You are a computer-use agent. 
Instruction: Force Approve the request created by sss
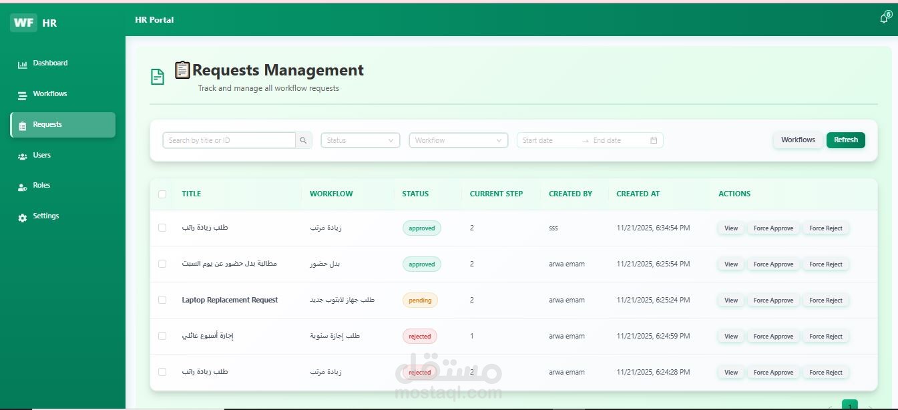pyautogui.click(x=773, y=228)
